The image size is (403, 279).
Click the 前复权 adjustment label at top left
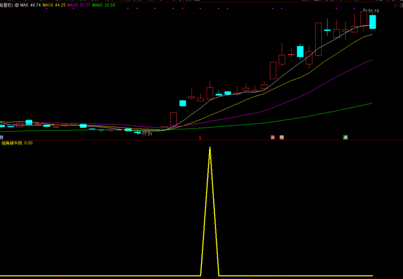pos(6,5)
